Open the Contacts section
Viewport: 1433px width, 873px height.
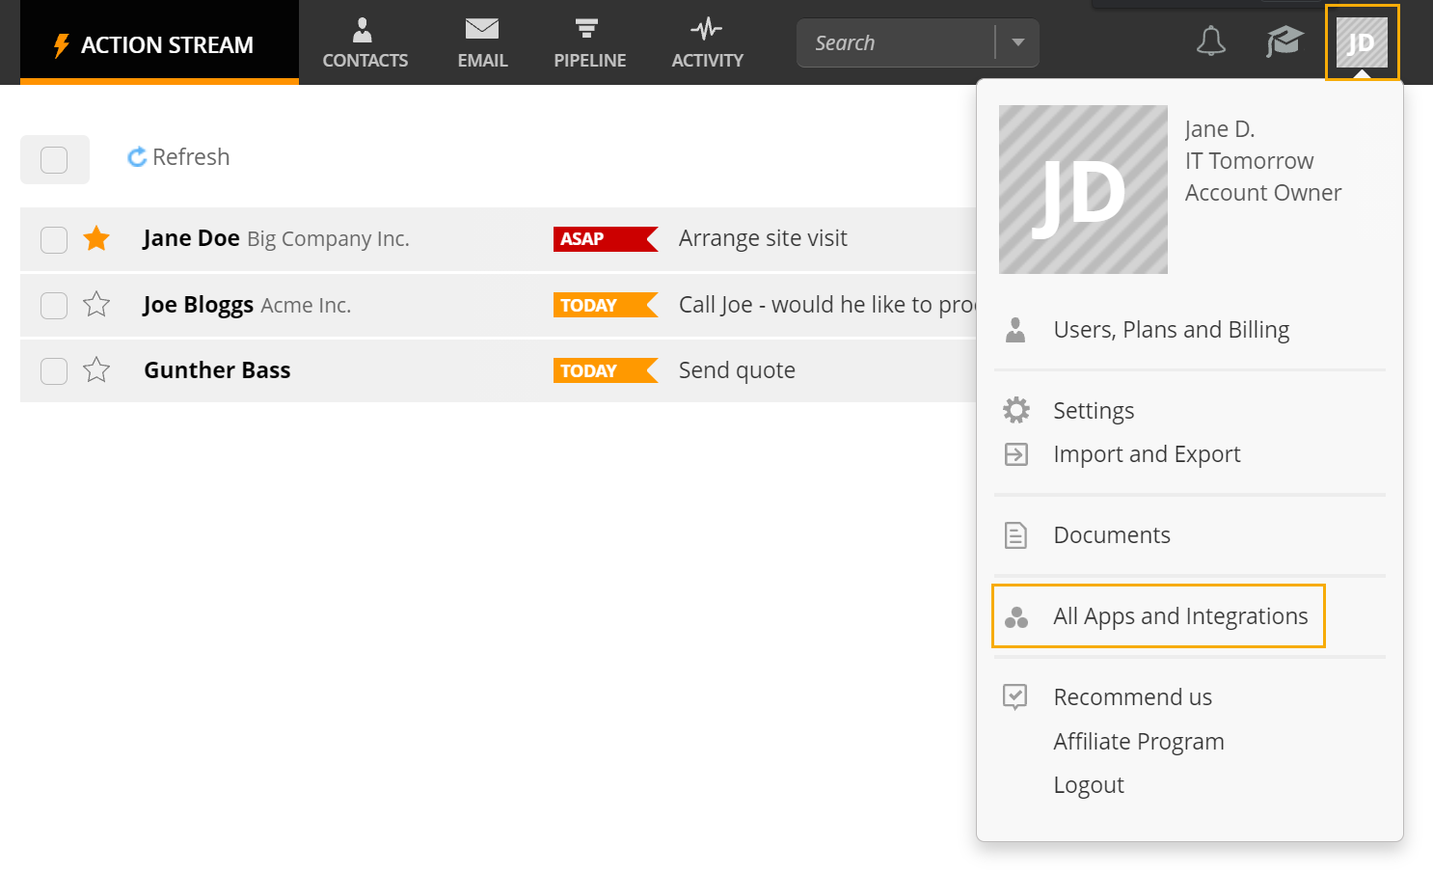[365, 42]
